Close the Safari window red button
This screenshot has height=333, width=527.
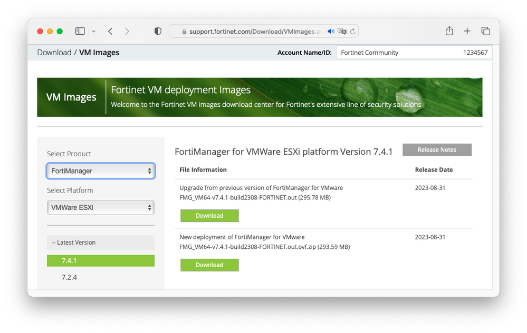point(40,31)
